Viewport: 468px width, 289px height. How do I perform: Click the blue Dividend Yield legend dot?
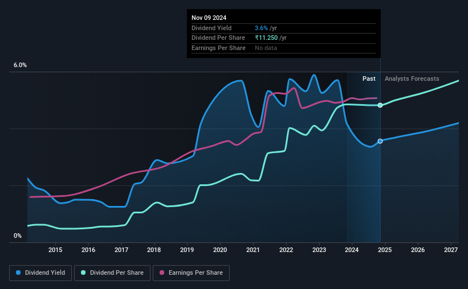coord(18,273)
